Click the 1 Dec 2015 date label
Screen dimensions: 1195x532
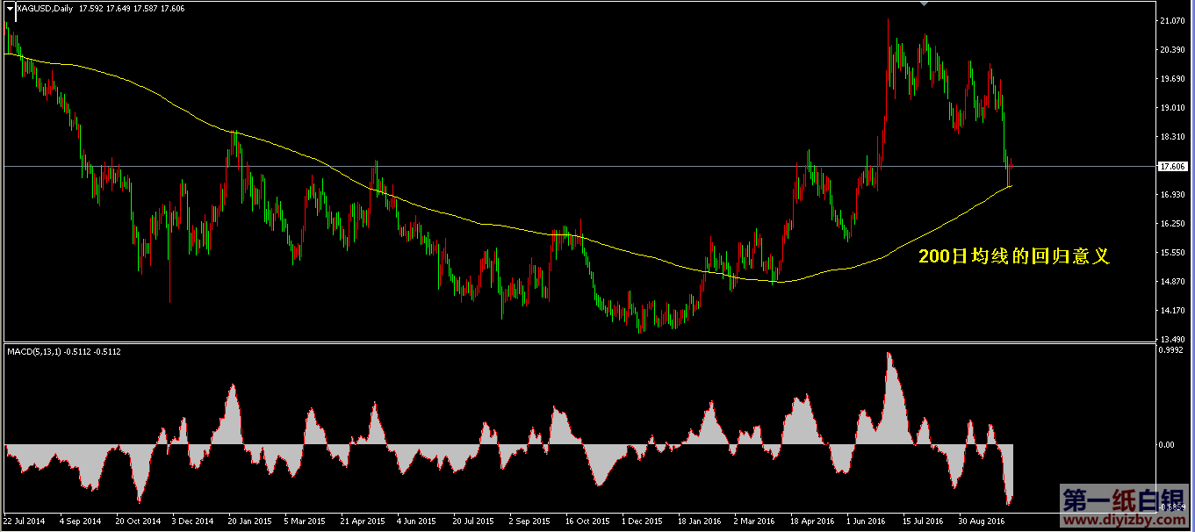(643, 521)
